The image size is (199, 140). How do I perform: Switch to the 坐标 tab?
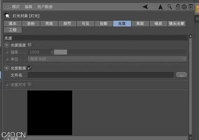[31, 23]
